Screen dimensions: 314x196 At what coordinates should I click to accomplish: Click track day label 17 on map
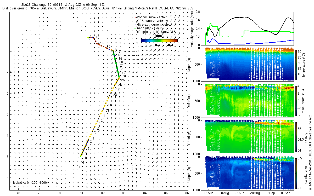tap(119, 52)
